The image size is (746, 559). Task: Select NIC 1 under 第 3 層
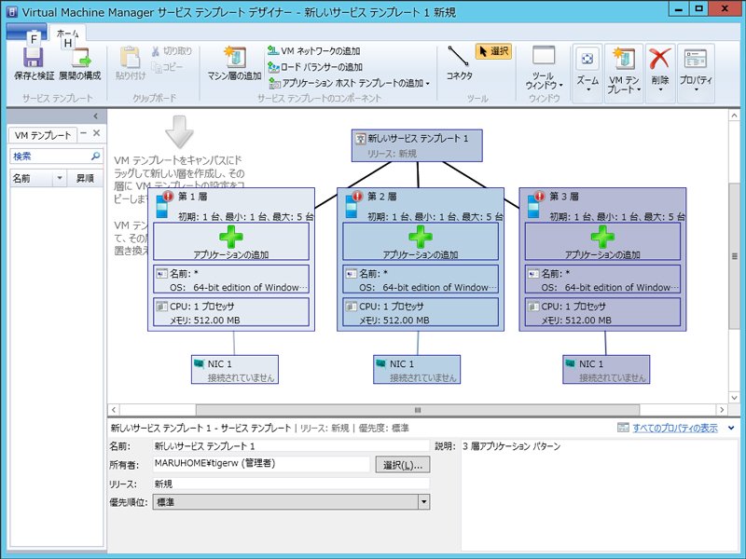tap(606, 369)
